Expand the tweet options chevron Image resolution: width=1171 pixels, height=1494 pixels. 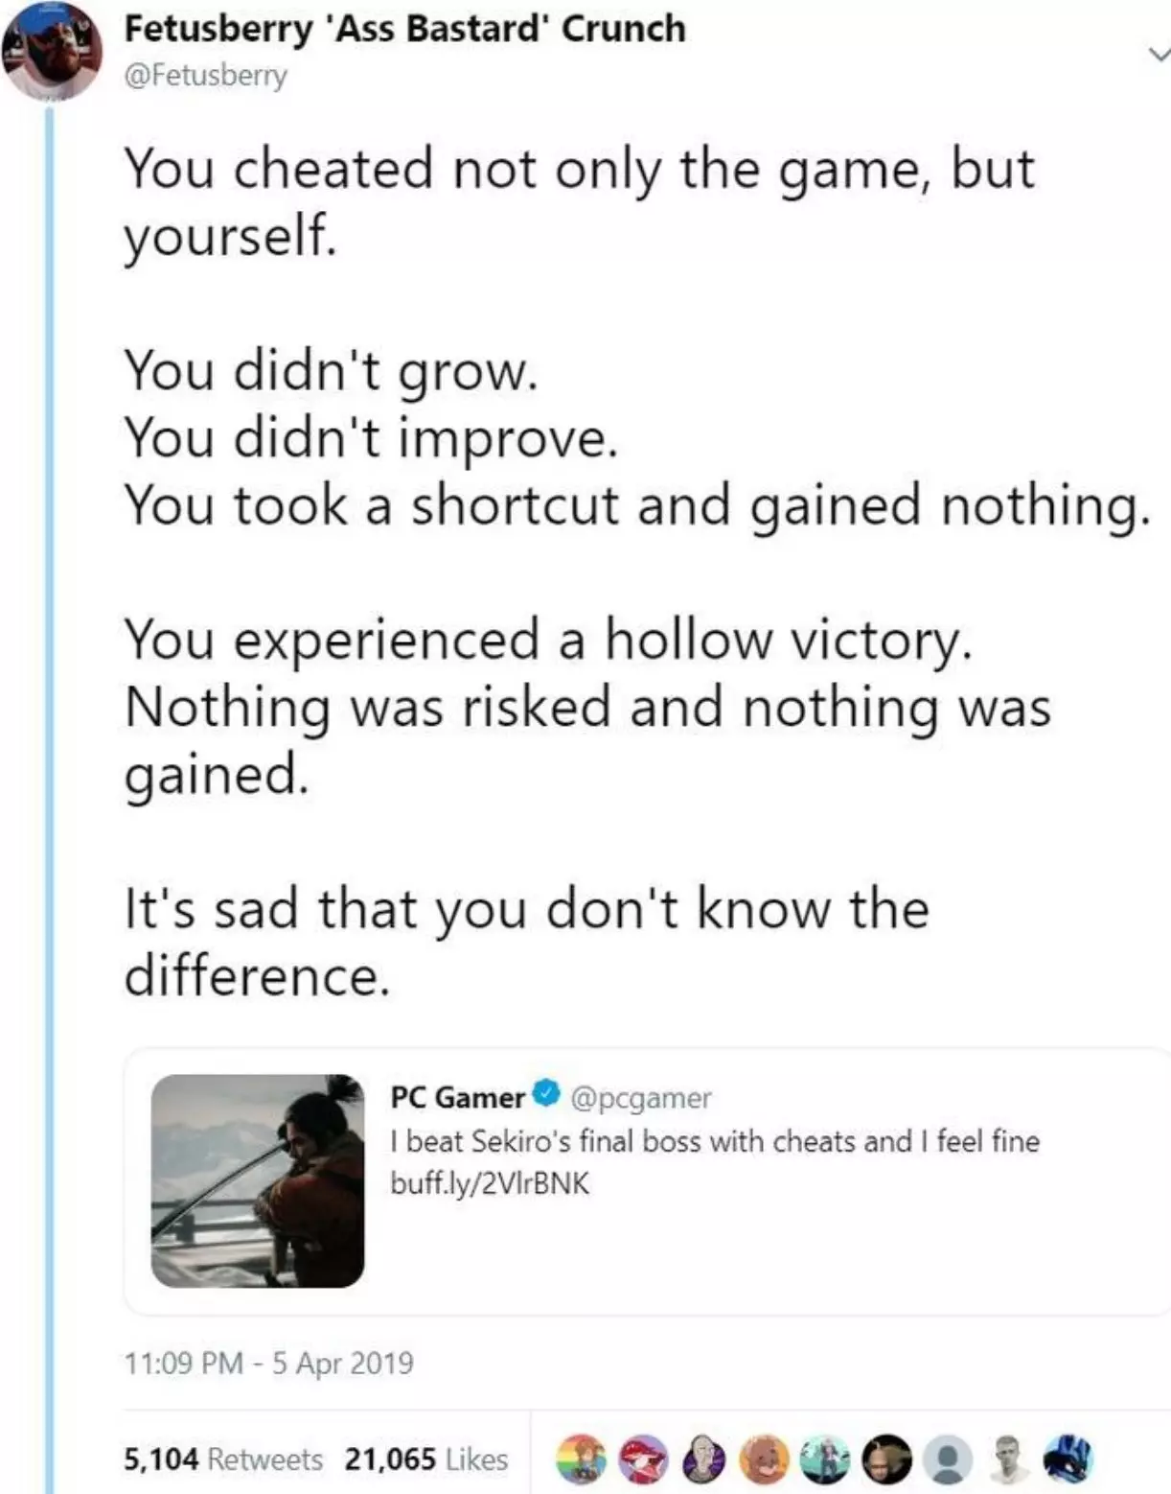(x=1159, y=56)
